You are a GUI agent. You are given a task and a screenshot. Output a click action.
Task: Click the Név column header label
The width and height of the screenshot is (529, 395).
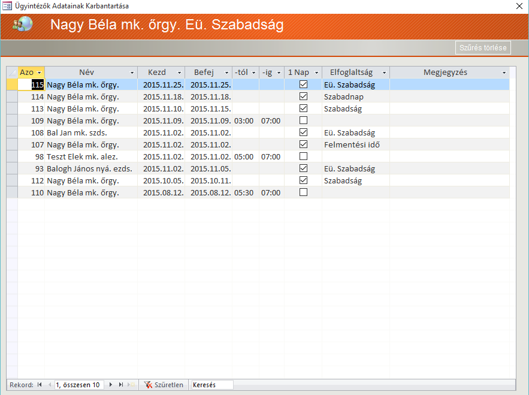[x=86, y=73]
